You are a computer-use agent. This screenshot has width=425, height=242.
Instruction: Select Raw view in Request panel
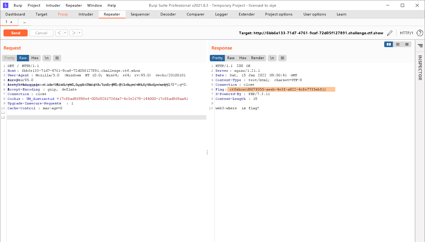coord(23,58)
